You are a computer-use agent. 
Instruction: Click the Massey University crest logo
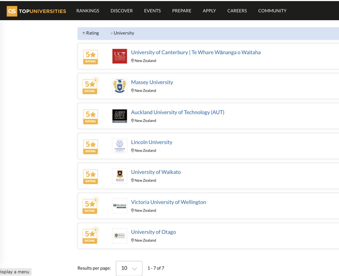(x=119, y=86)
